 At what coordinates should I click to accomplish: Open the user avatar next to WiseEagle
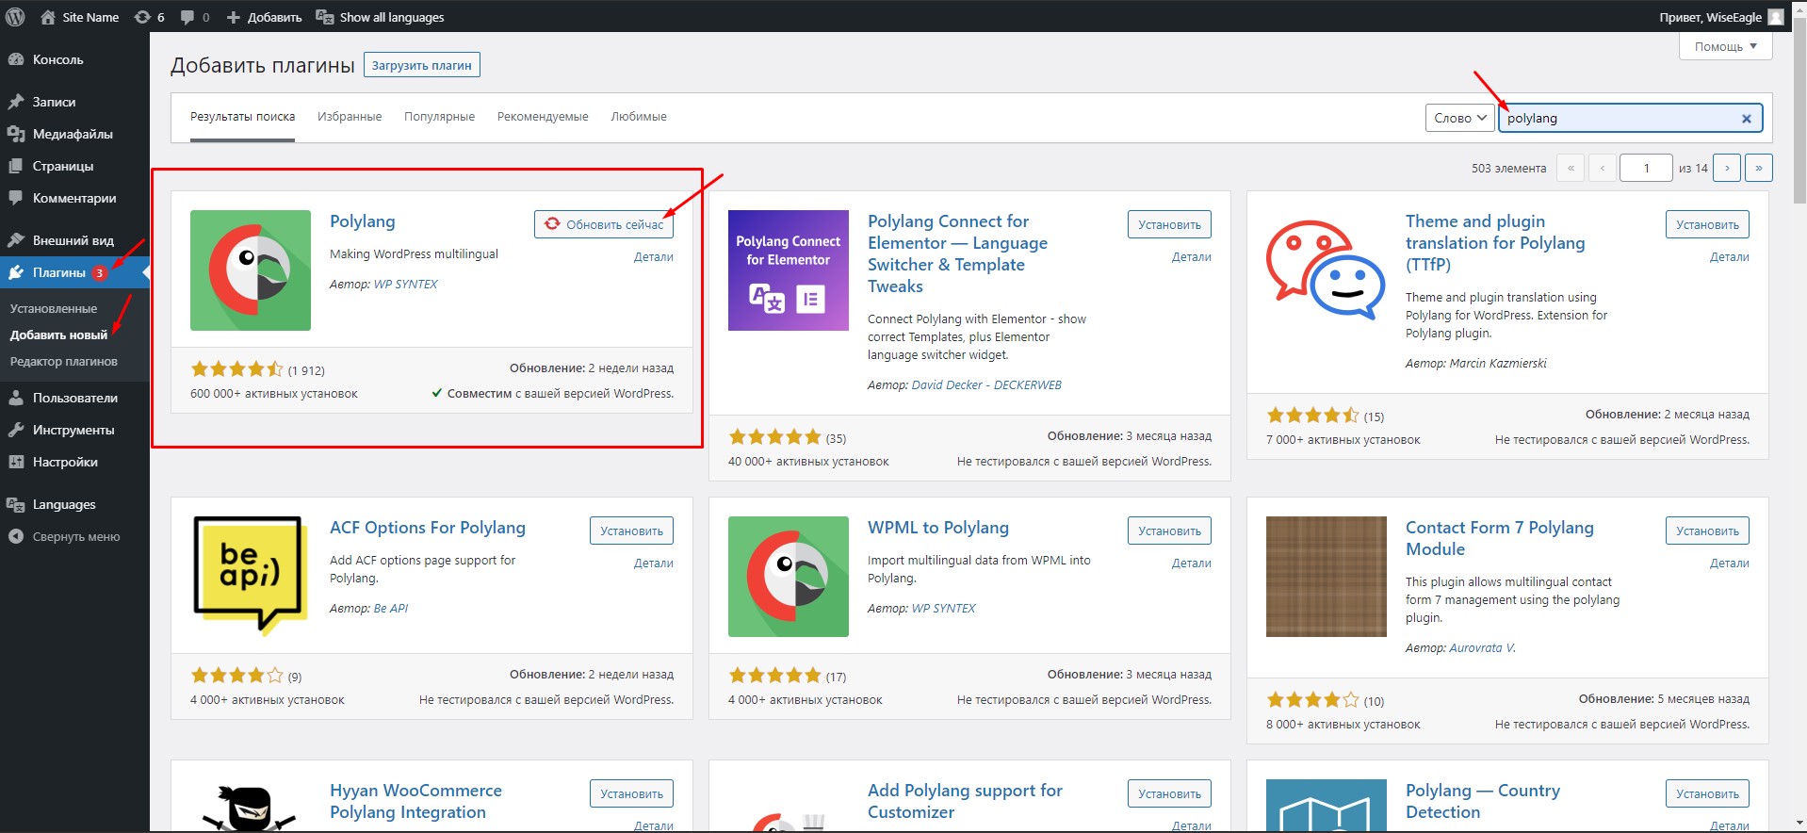coord(1776,17)
